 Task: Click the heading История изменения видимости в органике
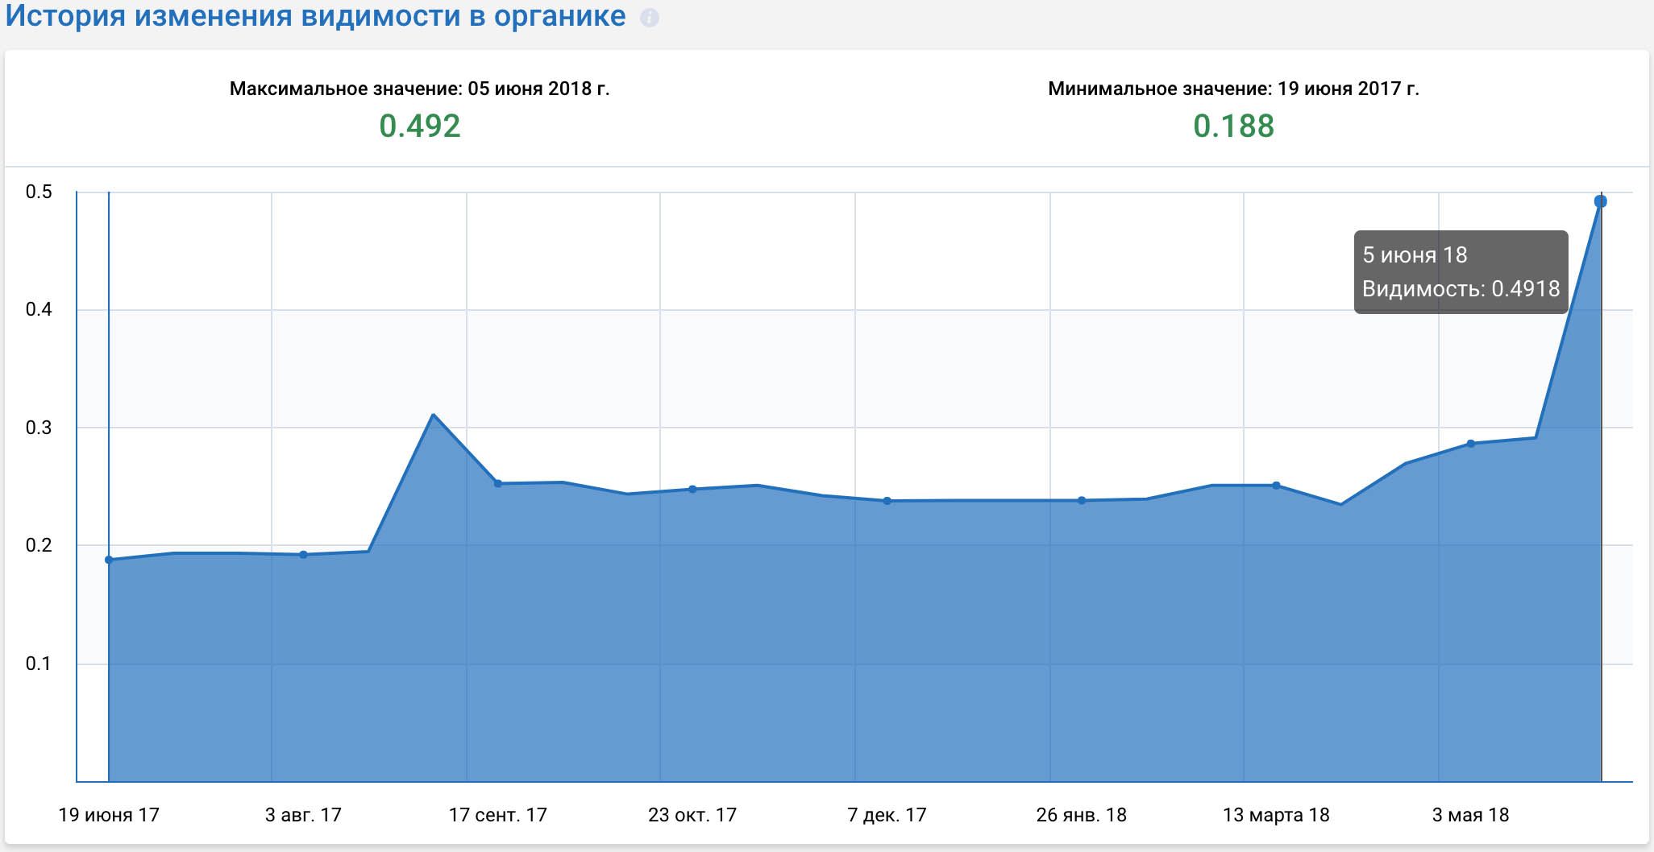pos(316,16)
